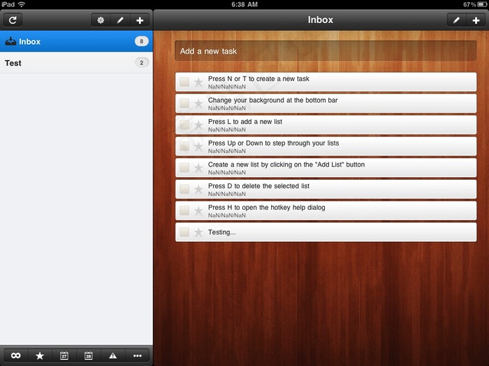Check off 'Press D to delete the selected list'
Screen dimensions: 489x366
pyautogui.click(x=184, y=189)
